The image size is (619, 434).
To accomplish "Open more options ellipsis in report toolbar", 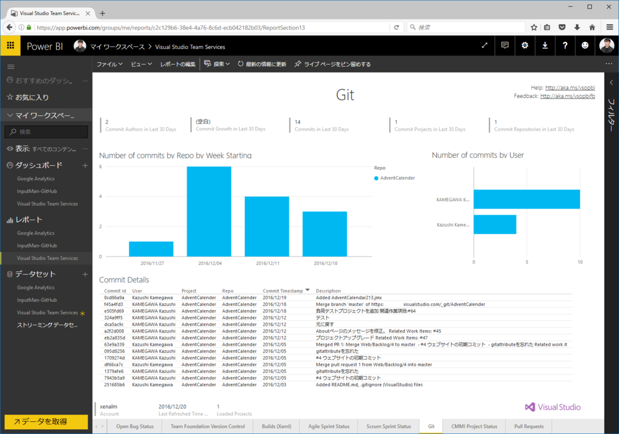I will tap(609, 63).
